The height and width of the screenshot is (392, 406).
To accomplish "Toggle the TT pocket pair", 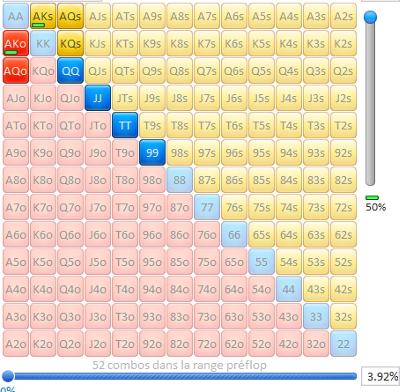I will click(x=125, y=125).
